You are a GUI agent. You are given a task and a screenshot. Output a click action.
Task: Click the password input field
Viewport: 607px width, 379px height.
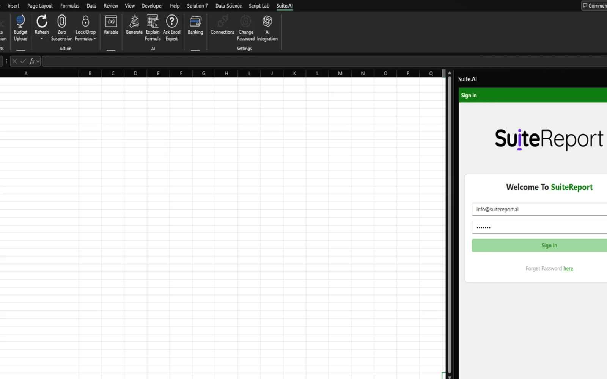click(539, 227)
